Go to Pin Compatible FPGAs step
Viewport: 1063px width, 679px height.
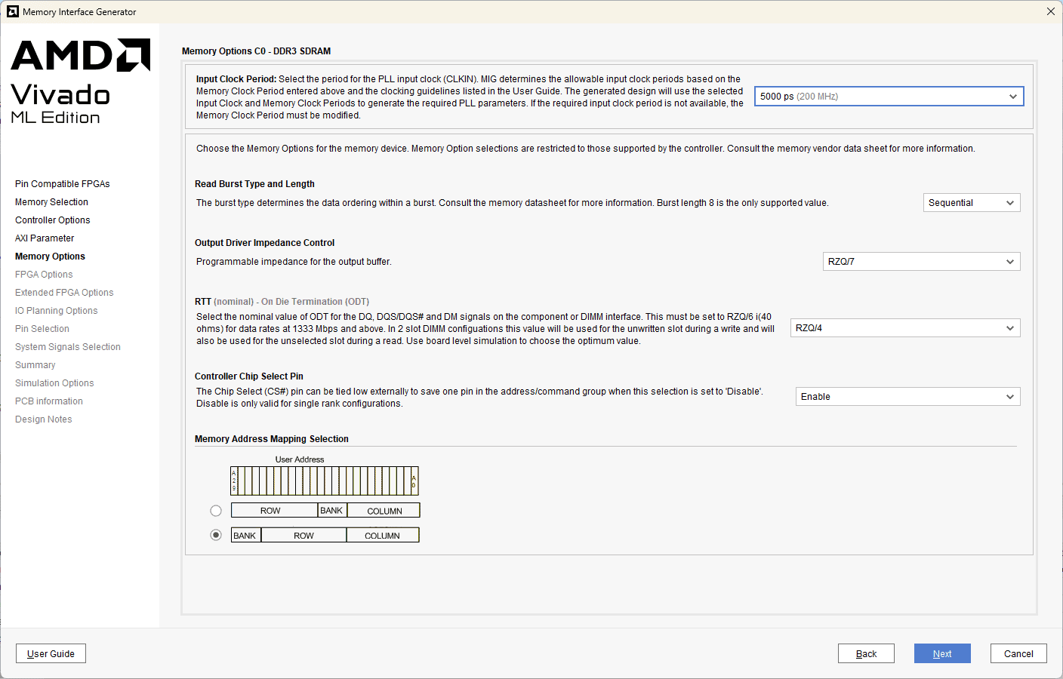click(63, 184)
